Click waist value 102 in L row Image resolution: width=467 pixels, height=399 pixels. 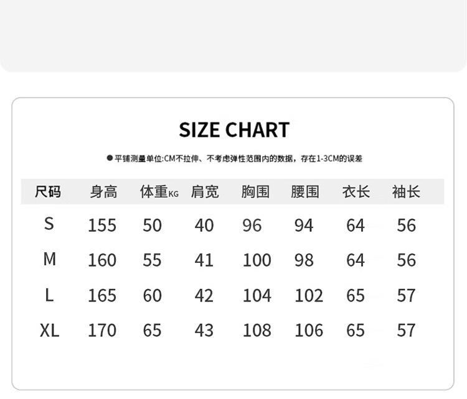(x=309, y=296)
